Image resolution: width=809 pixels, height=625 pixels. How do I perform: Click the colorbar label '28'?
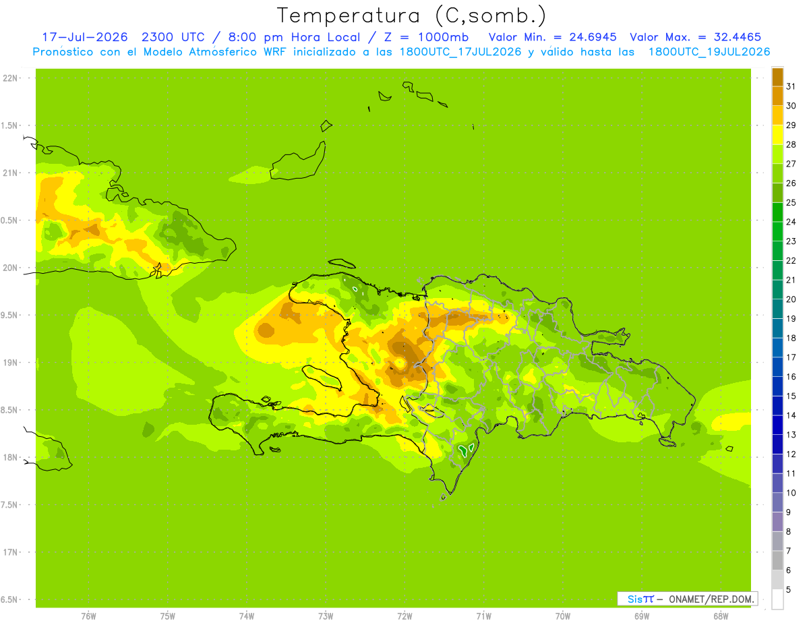[791, 144]
